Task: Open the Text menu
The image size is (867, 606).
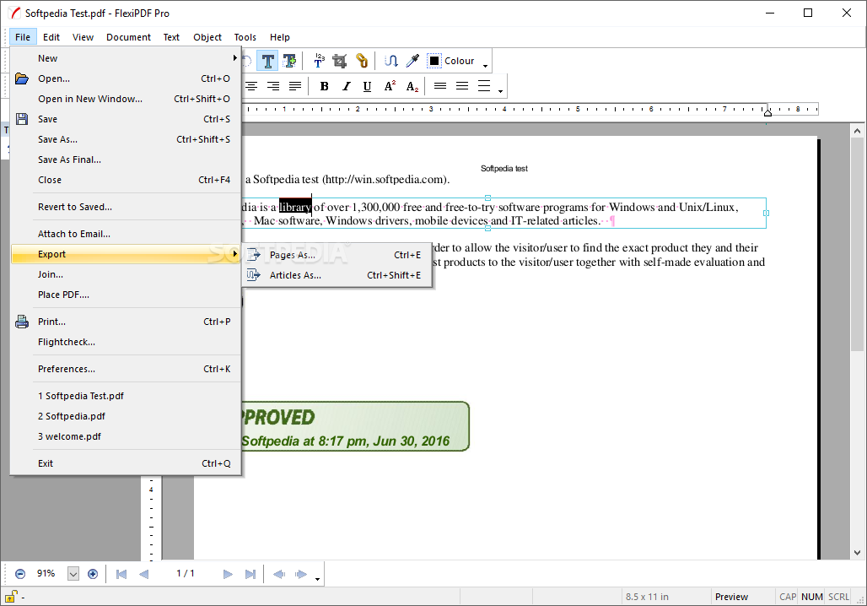Action: tap(171, 37)
